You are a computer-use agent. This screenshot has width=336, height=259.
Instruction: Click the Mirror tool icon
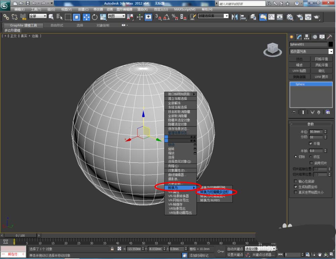coord(235,17)
